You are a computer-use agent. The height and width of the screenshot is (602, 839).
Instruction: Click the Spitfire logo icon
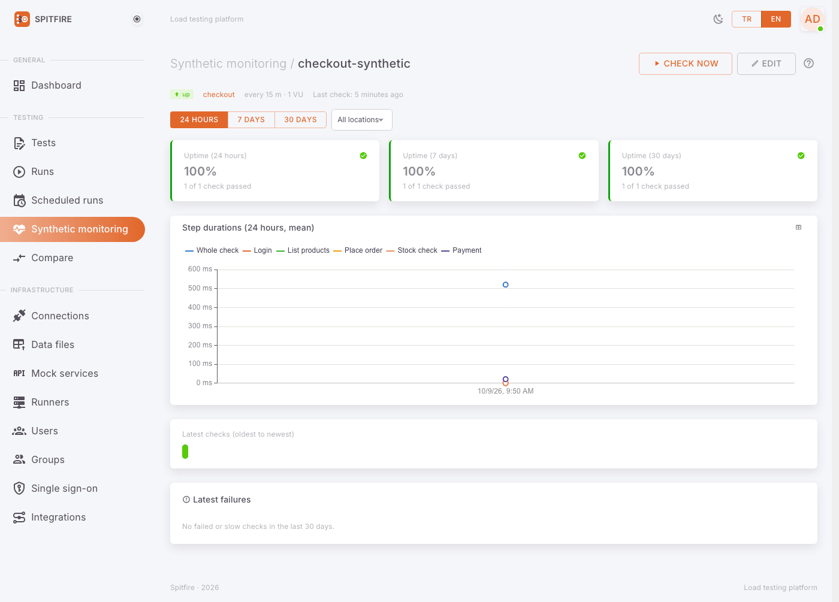[22, 19]
